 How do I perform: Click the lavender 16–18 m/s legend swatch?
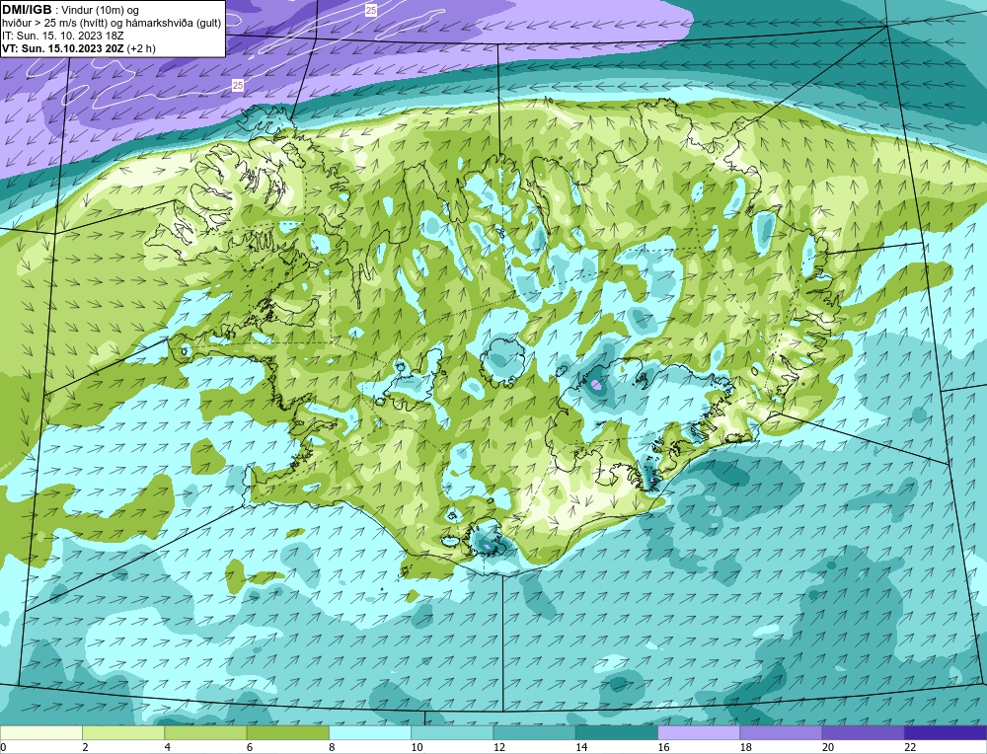pos(699,732)
